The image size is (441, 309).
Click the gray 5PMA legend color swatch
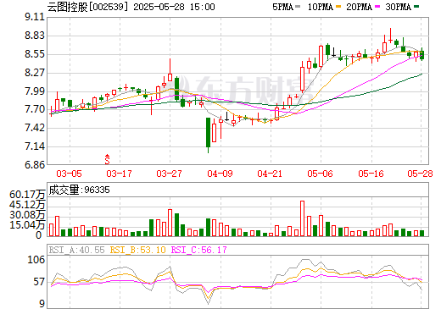(x=298, y=7)
